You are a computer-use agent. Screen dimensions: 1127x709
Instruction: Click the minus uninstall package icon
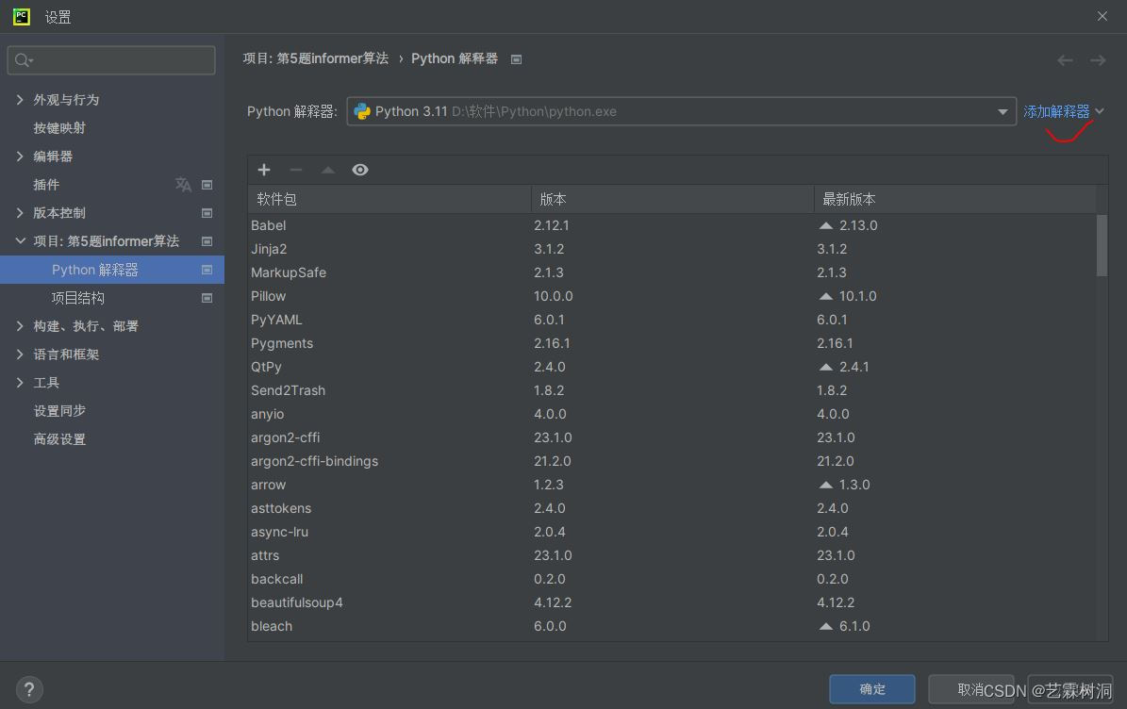(295, 170)
